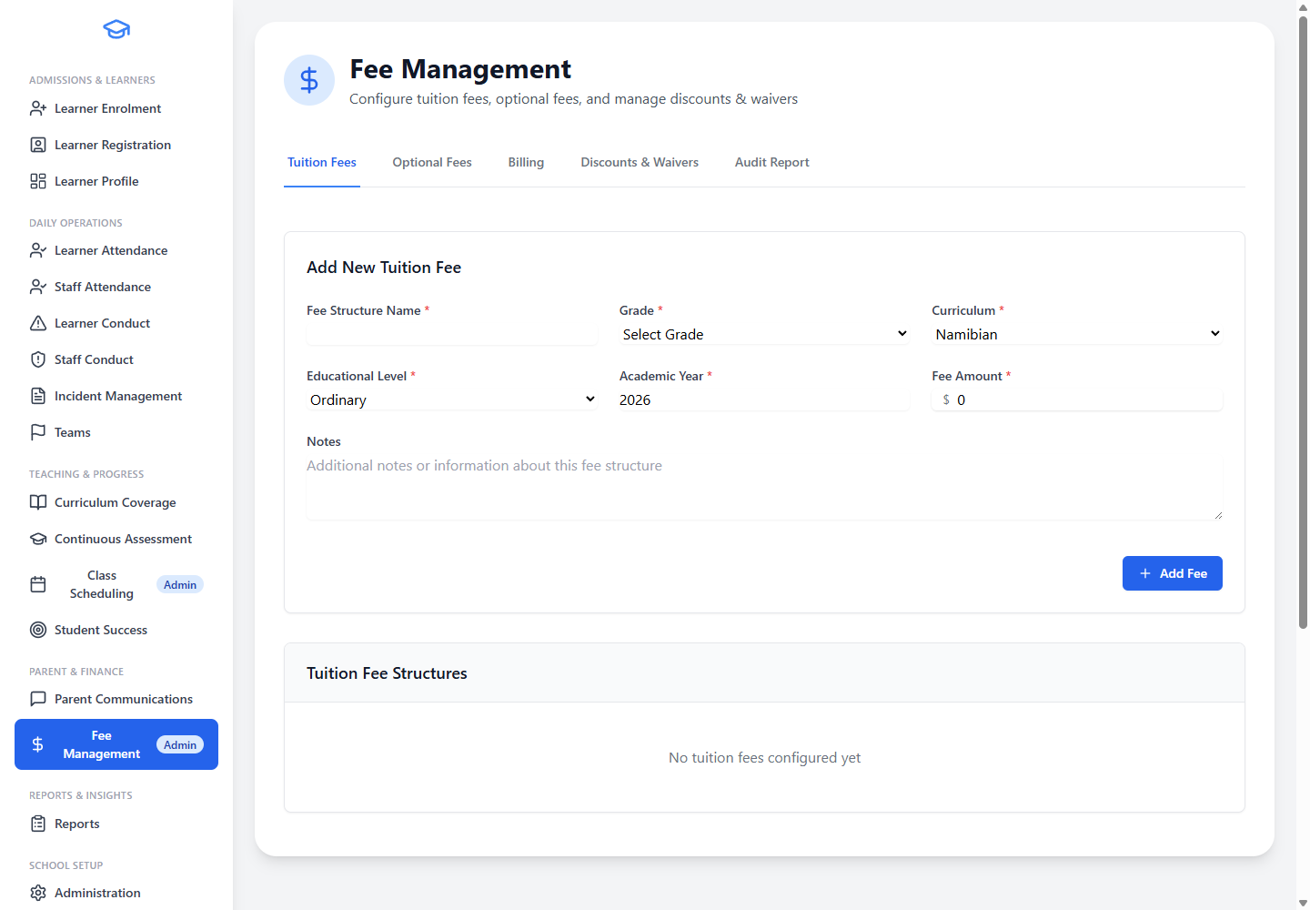This screenshot has width=1310, height=910.
Task: Click the large dollar icon beside Fee Management heading
Action: point(309,80)
